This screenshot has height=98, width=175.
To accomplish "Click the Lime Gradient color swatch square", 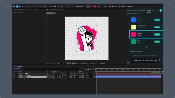I will pyautogui.click(x=133, y=27).
